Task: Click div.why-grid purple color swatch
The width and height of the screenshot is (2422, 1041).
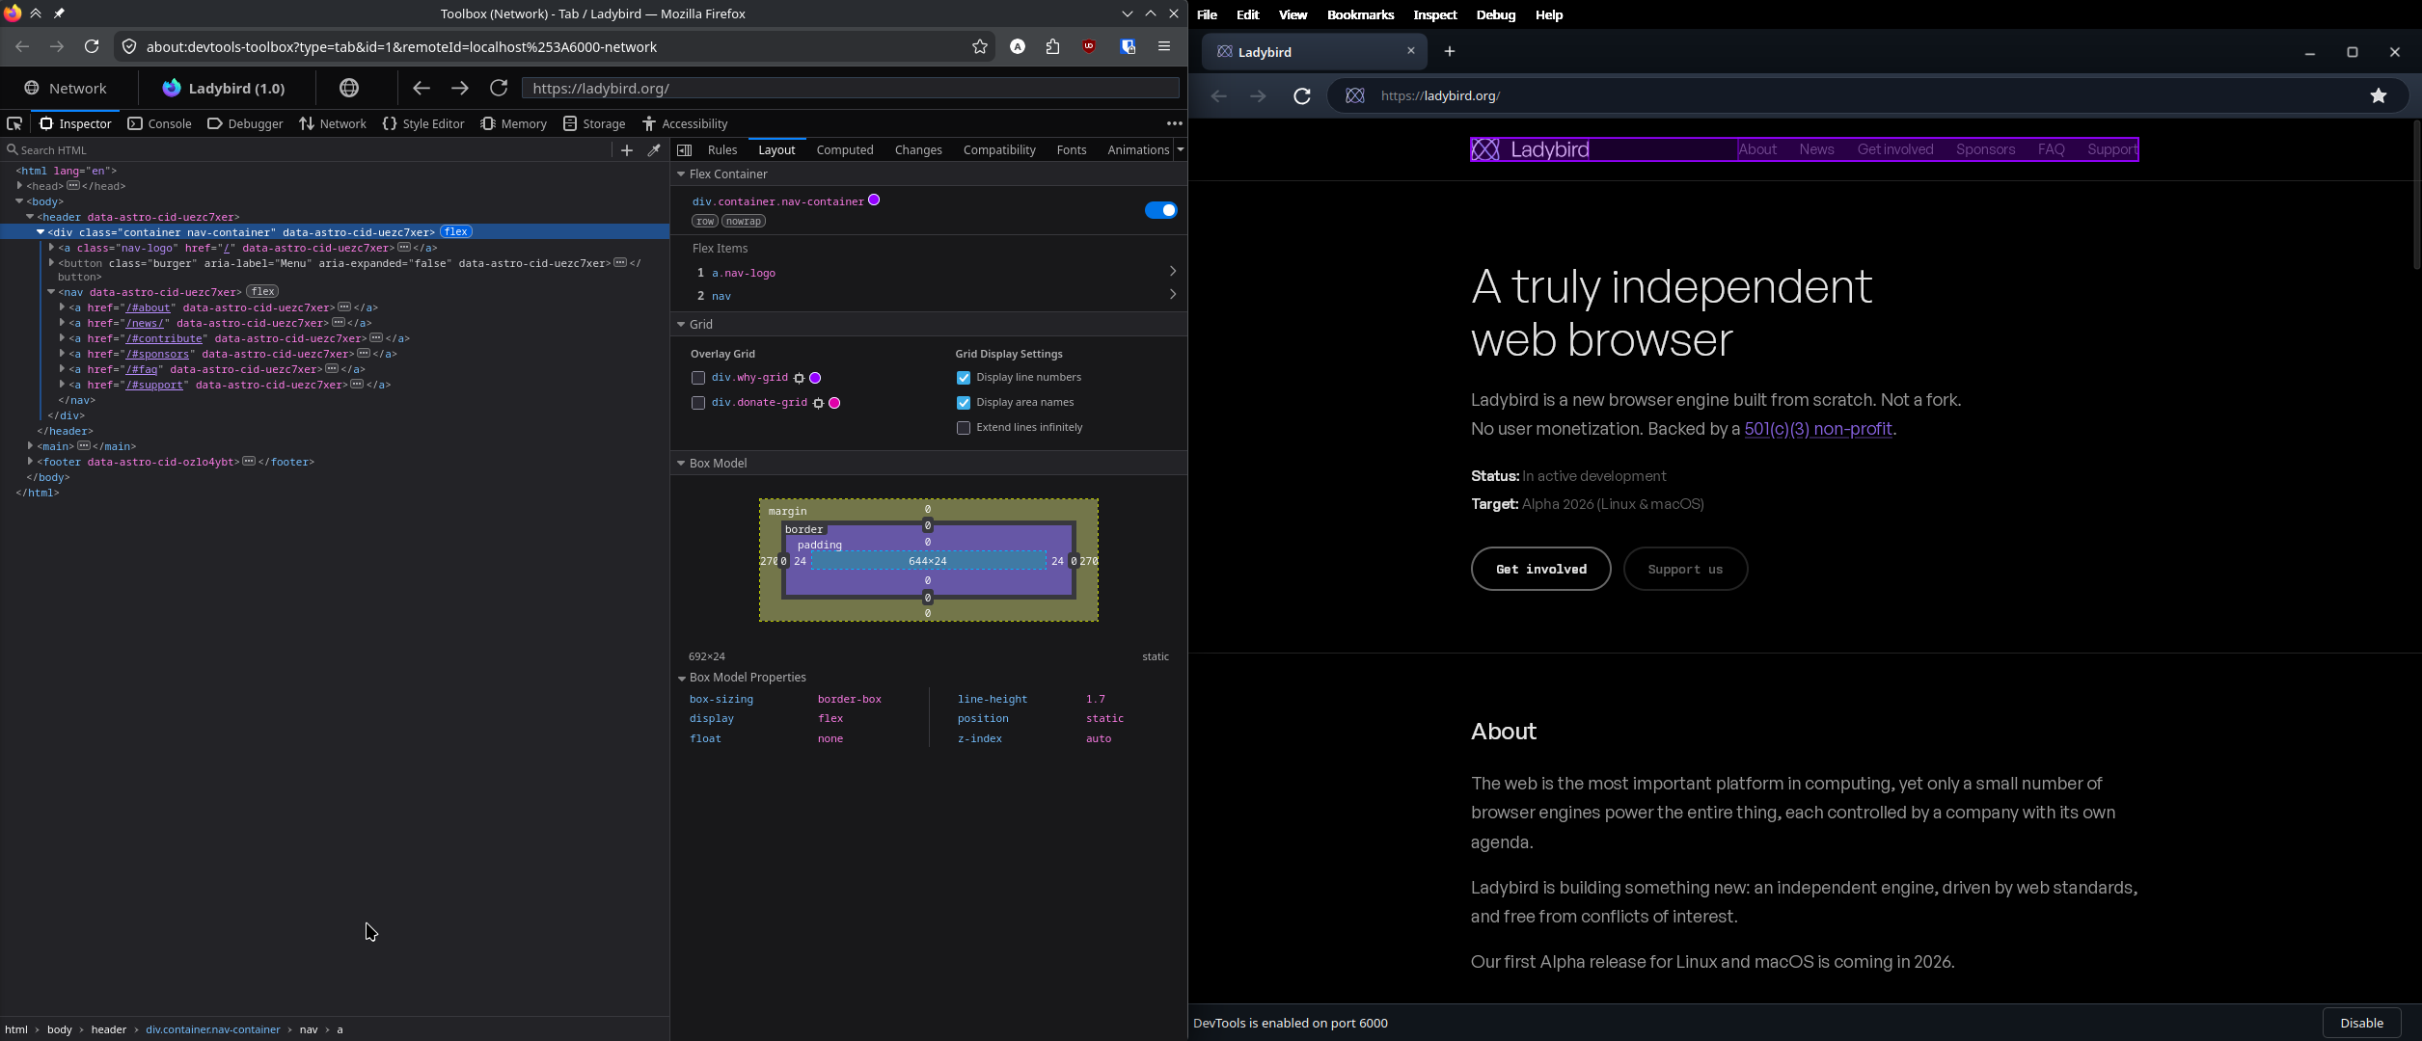Action: coord(815,378)
